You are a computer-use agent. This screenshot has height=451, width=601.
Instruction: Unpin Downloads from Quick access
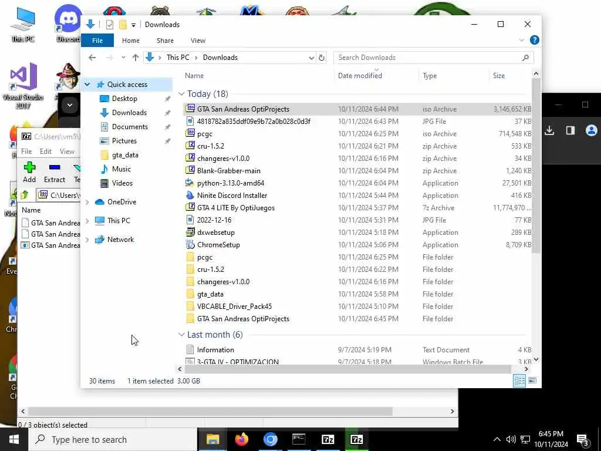pyautogui.click(x=167, y=113)
